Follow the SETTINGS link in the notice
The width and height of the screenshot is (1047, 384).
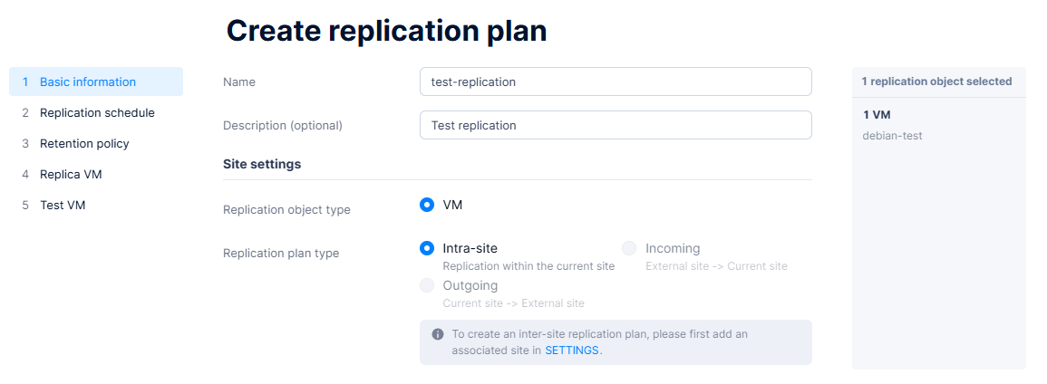tap(571, 350)
